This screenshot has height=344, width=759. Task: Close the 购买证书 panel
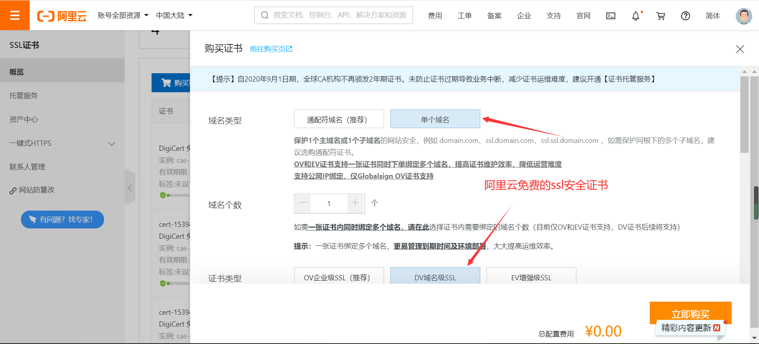(740, 49)
